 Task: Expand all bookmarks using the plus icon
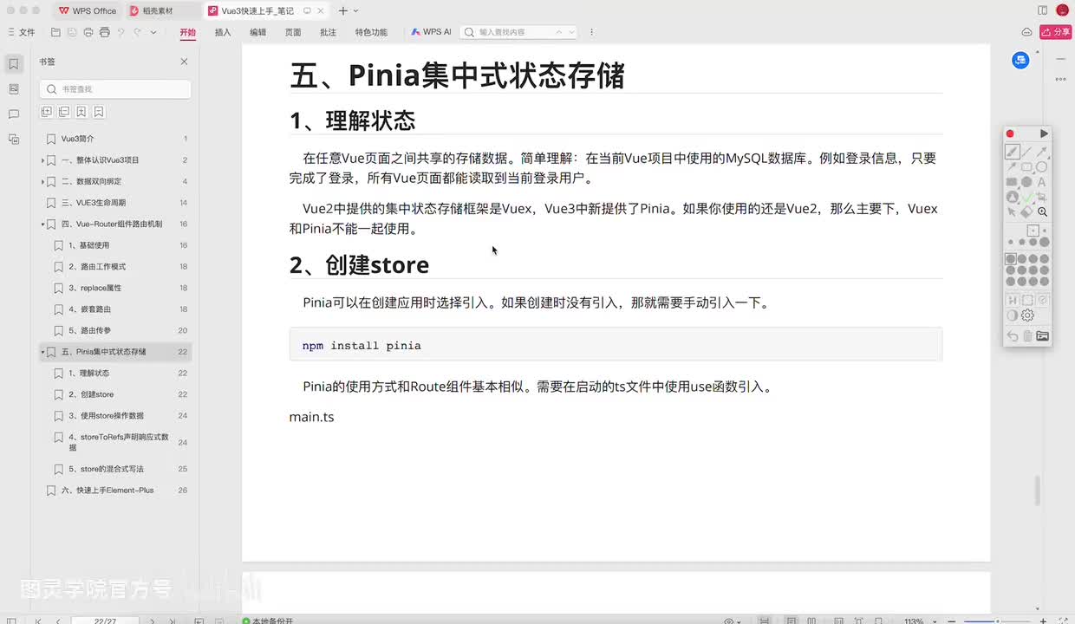(x=47, y=112)
